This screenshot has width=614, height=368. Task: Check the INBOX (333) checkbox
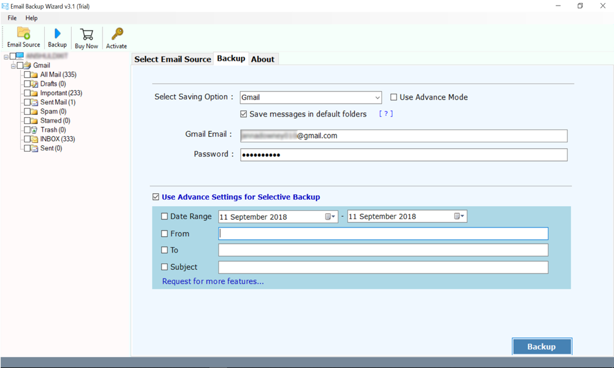click(27, 139)
